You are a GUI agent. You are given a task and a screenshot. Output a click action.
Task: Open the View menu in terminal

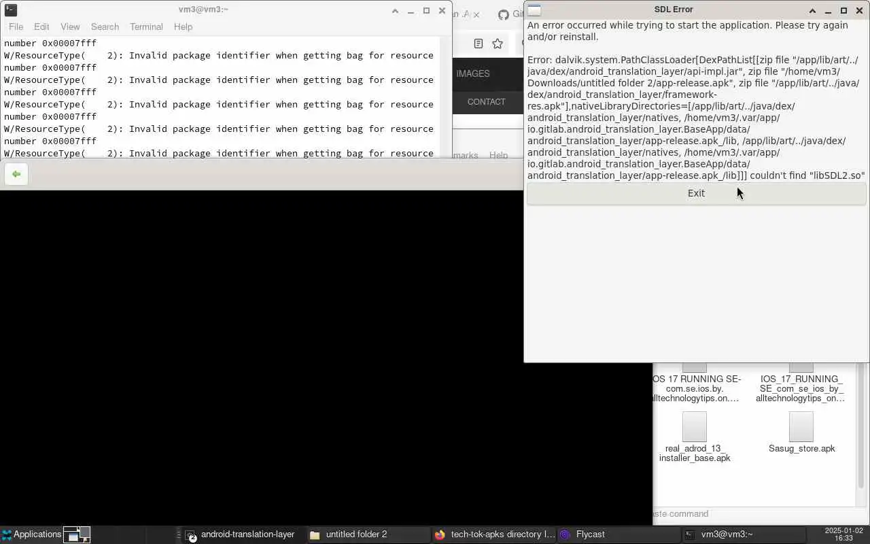tap(70, 27)
